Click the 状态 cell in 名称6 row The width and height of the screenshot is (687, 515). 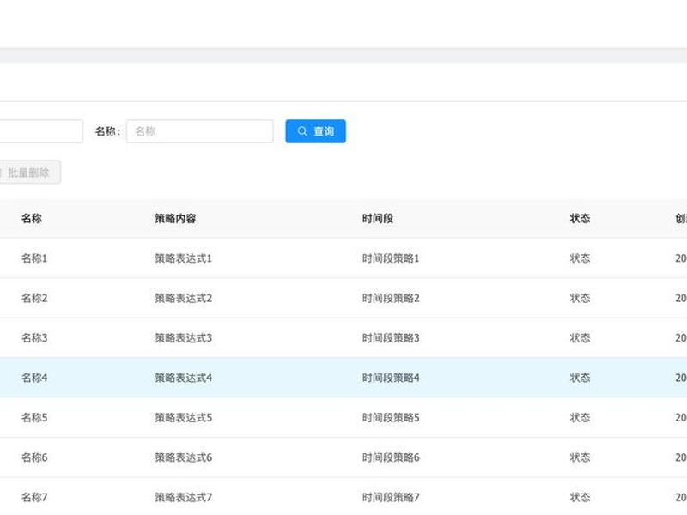(x=580, y=457)
